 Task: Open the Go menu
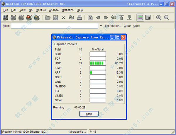[31, 10]
